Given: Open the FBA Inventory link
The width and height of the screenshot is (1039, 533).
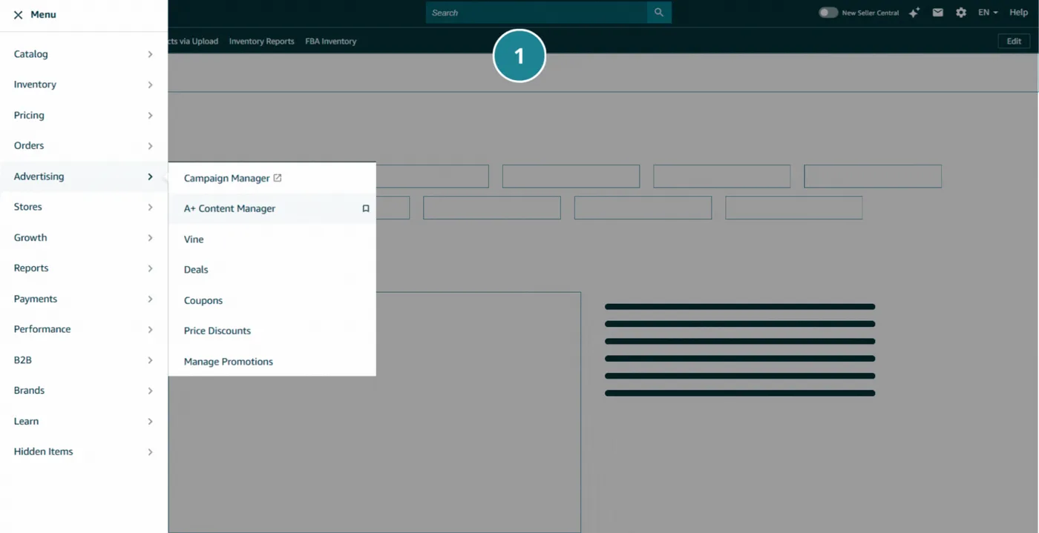Looking at the screenshot, I should 331,42.
